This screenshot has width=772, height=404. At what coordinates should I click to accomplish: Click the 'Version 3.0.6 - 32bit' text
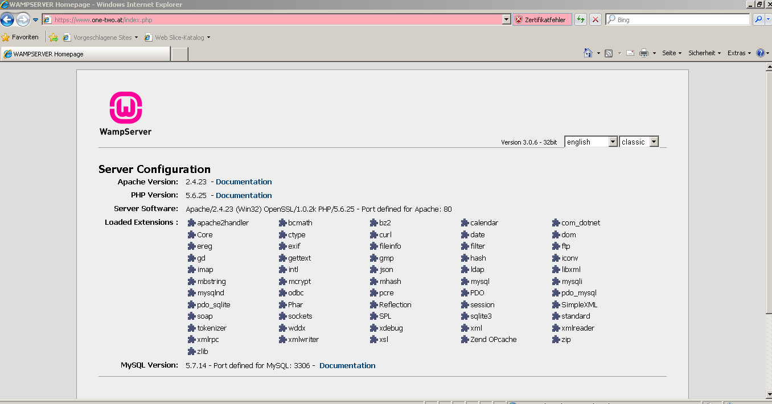(x=529, y=142)
